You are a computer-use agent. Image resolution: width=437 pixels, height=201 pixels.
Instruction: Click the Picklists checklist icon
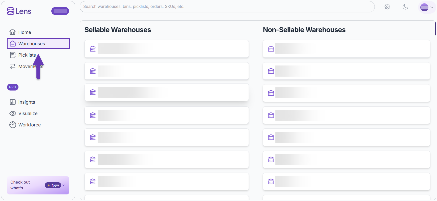[x=13, y=55]
